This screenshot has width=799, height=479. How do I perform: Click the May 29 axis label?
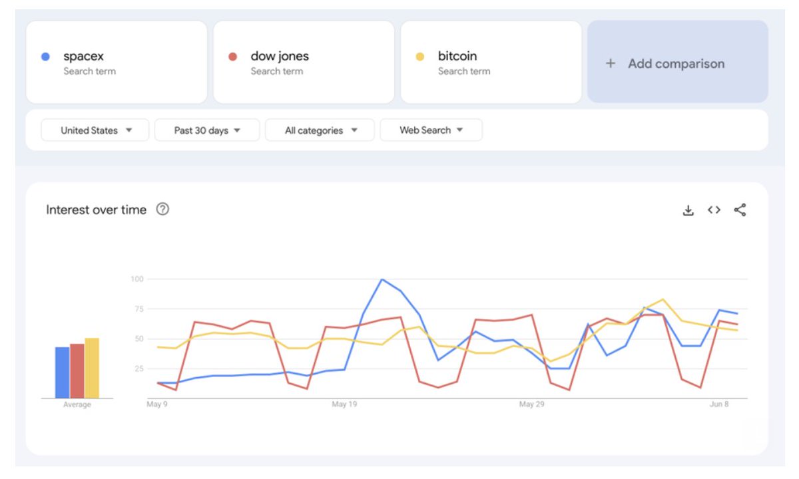pos(532,404)
